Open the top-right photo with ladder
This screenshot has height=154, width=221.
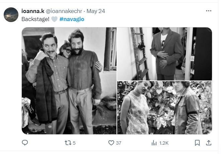tap(164, 53)
